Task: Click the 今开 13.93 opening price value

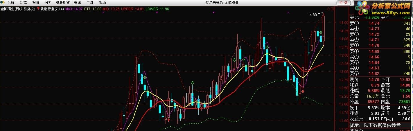Action: [x=405, y=80]
